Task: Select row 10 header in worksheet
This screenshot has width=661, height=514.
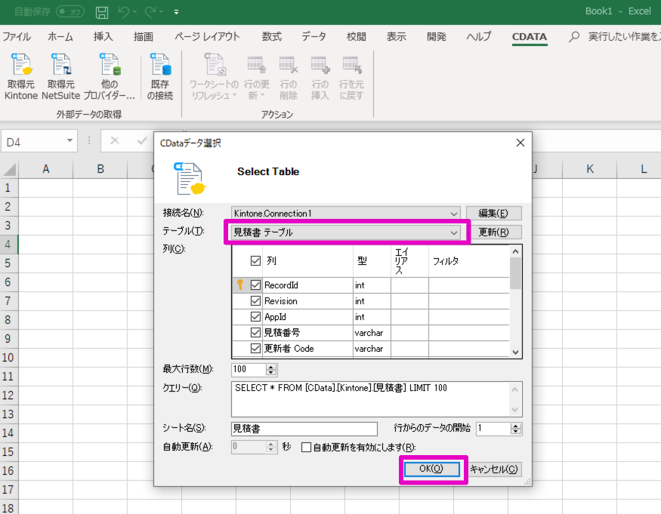Action: [8, 358]
